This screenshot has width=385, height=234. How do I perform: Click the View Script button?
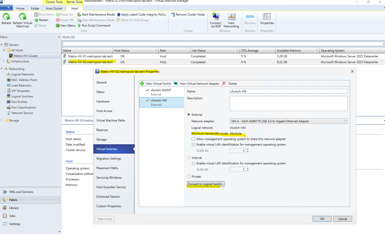(105, 219)
